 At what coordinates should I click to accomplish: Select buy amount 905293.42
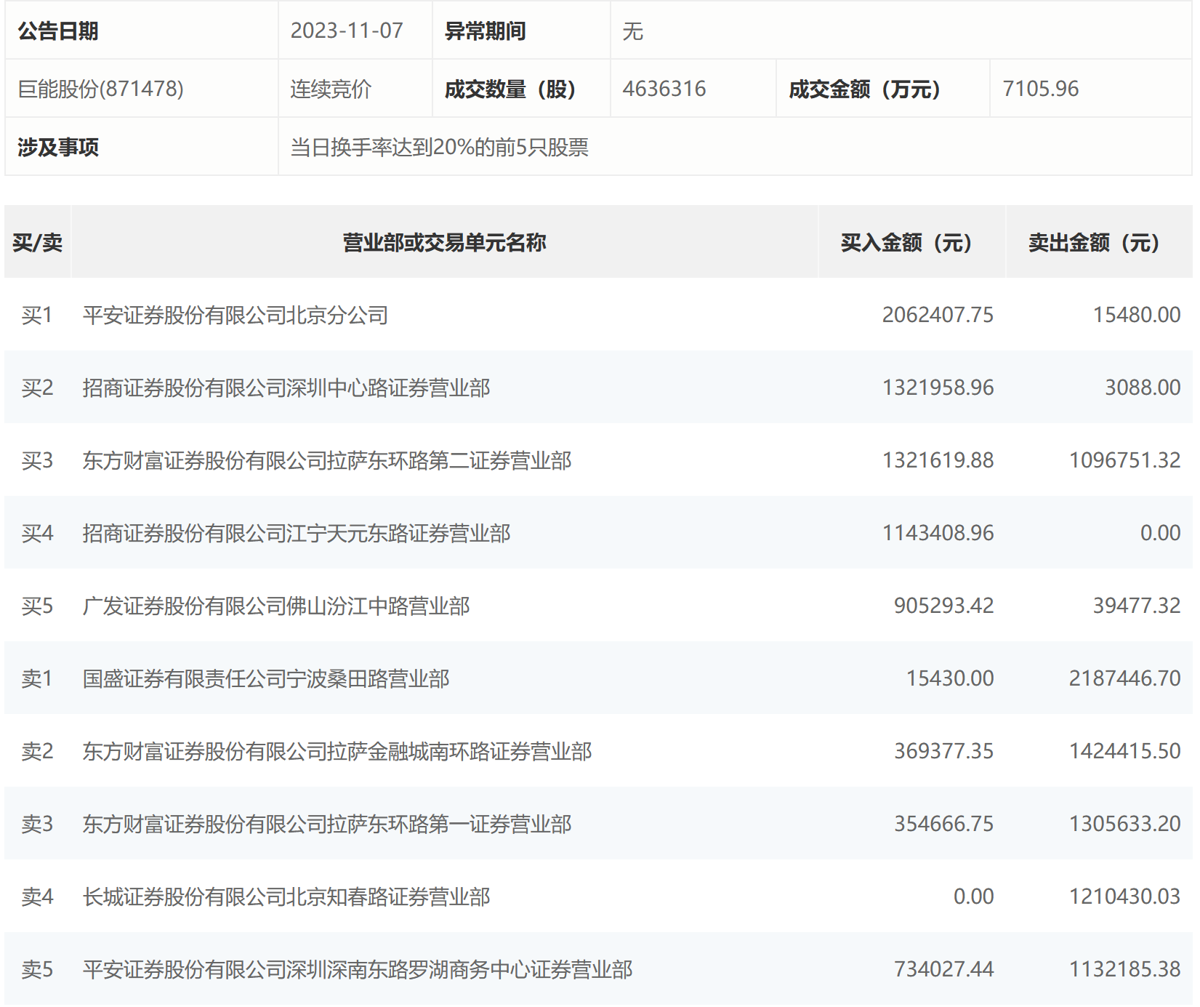point(943,606)
